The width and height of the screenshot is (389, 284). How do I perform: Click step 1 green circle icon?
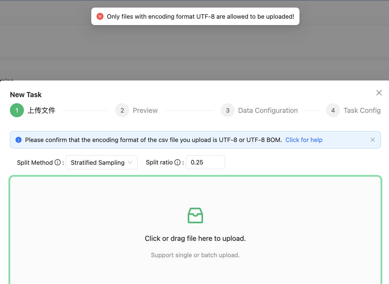tap(17, 110)
